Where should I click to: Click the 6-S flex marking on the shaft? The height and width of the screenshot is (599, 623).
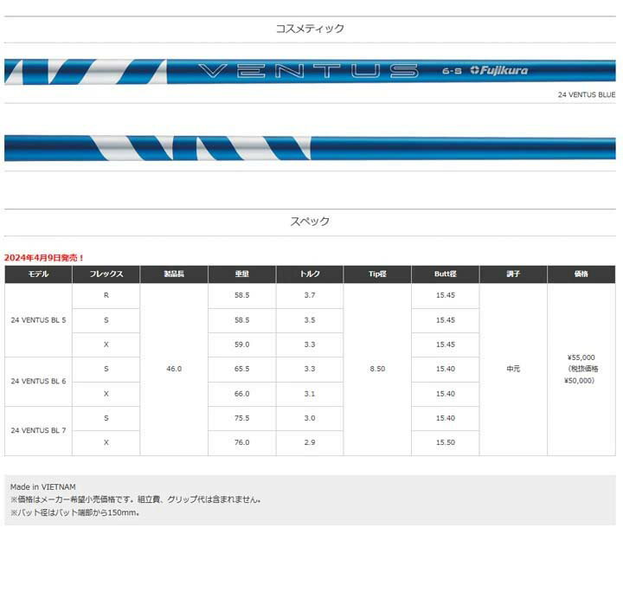pyautogui.click(x=448, y=71)
